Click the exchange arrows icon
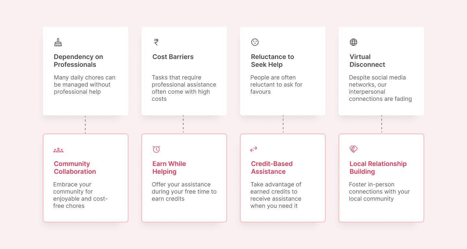This screenshot has width=467, height=249. pyautogui.click(x=254, y=149)
